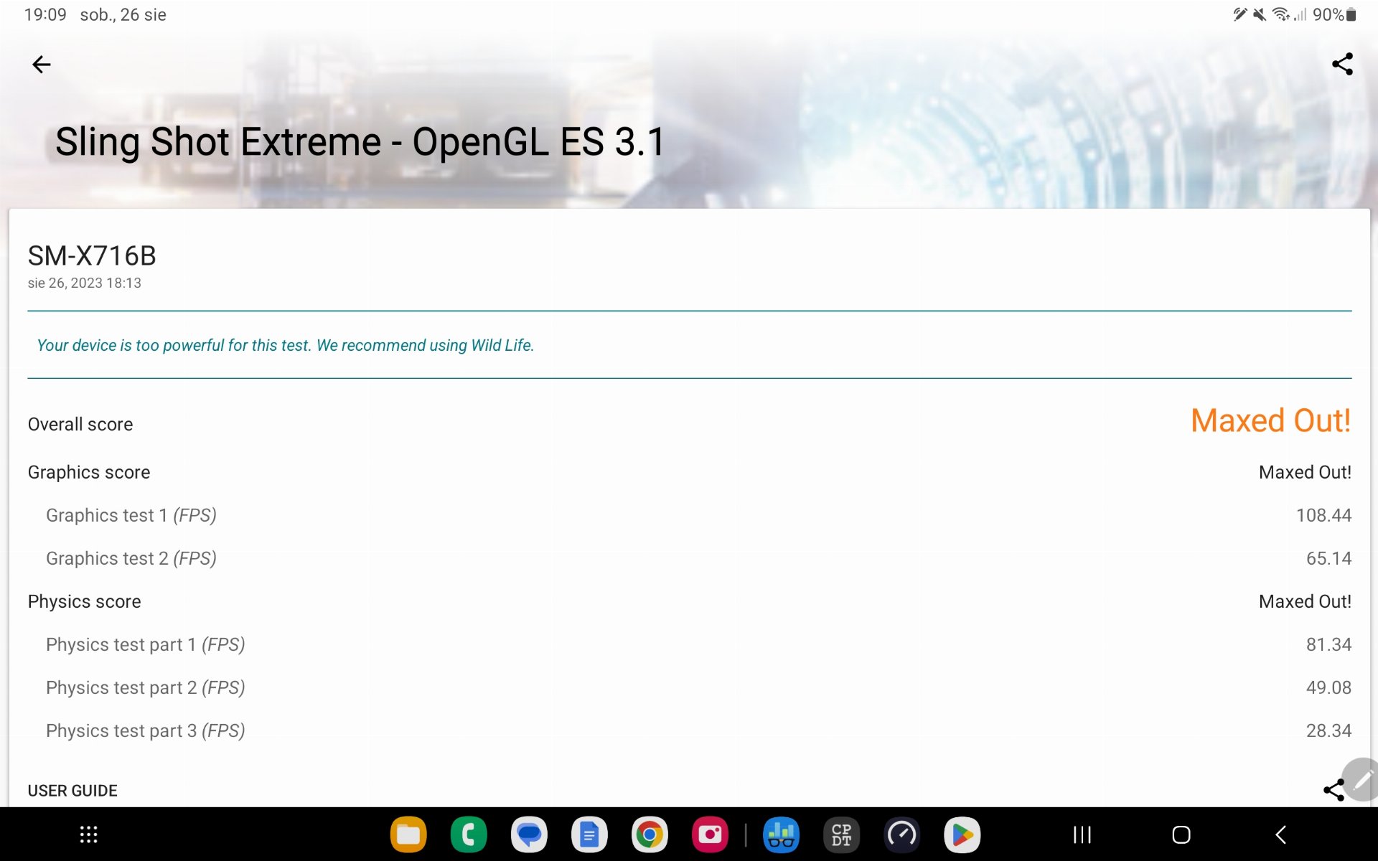Select the 108.44 FPS value
1378x861 pixels.
coord(1323,515)
